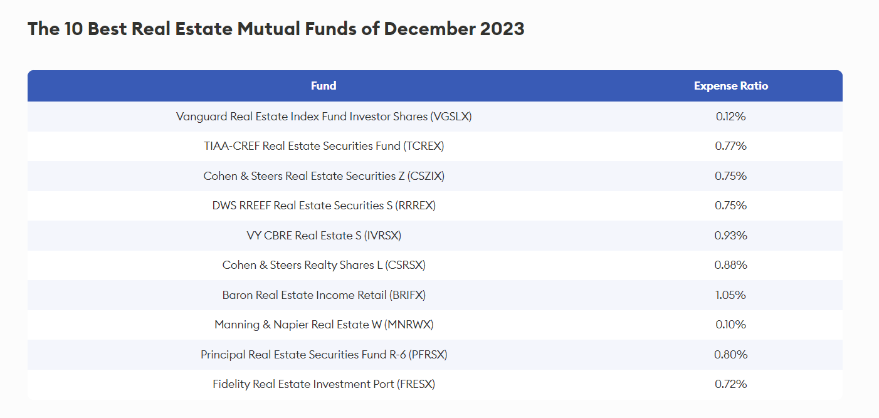Click the 0.80% expense ratio value
This screenshot has width=879, height=418.
[x=731, y=355]
